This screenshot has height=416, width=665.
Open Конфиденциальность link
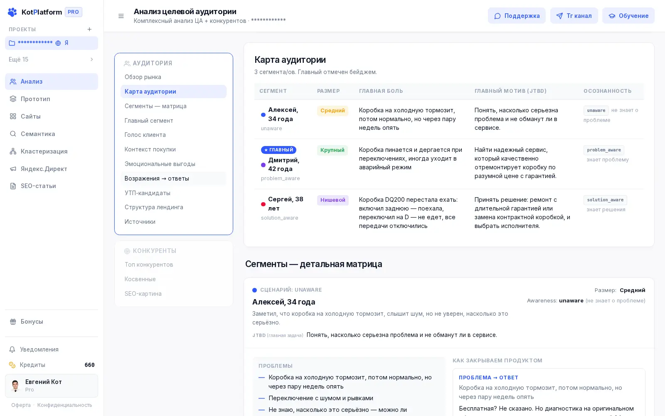click(x=65, y=405)
